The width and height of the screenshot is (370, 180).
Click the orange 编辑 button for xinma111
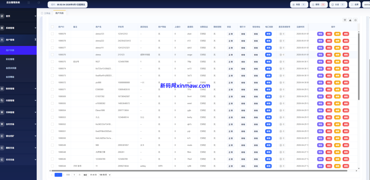tap(337, 48)
